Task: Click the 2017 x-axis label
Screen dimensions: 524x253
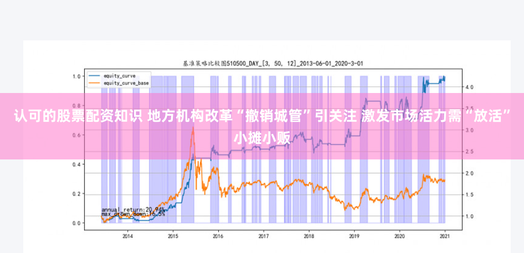Action: (264, 236)
